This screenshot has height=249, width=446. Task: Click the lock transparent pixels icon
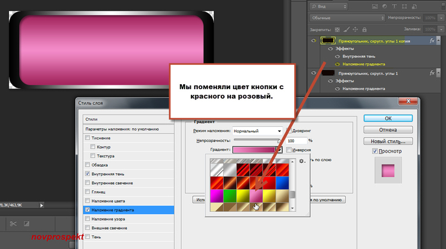click(x=337, y=29)
